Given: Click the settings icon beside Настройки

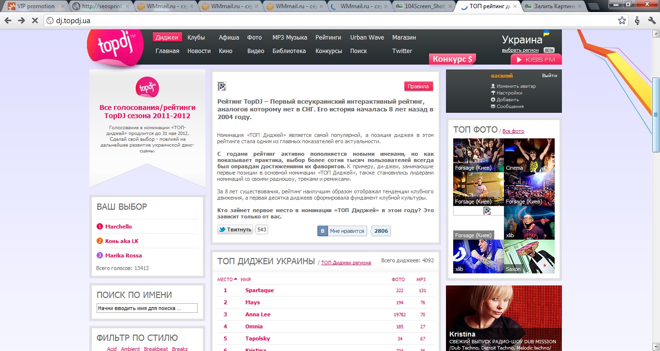Looking at the screenshot, I should 493,93.
